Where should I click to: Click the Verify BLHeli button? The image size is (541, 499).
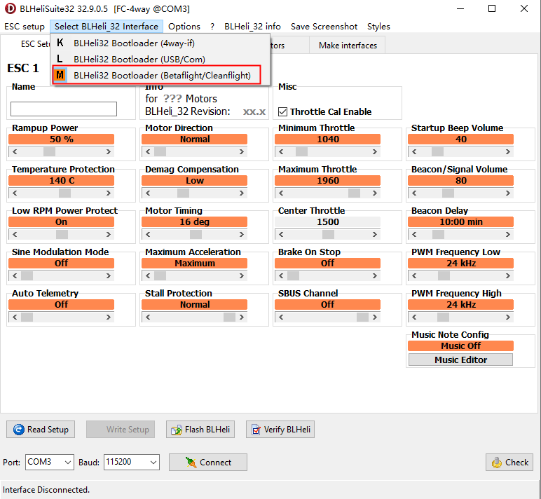280,430
